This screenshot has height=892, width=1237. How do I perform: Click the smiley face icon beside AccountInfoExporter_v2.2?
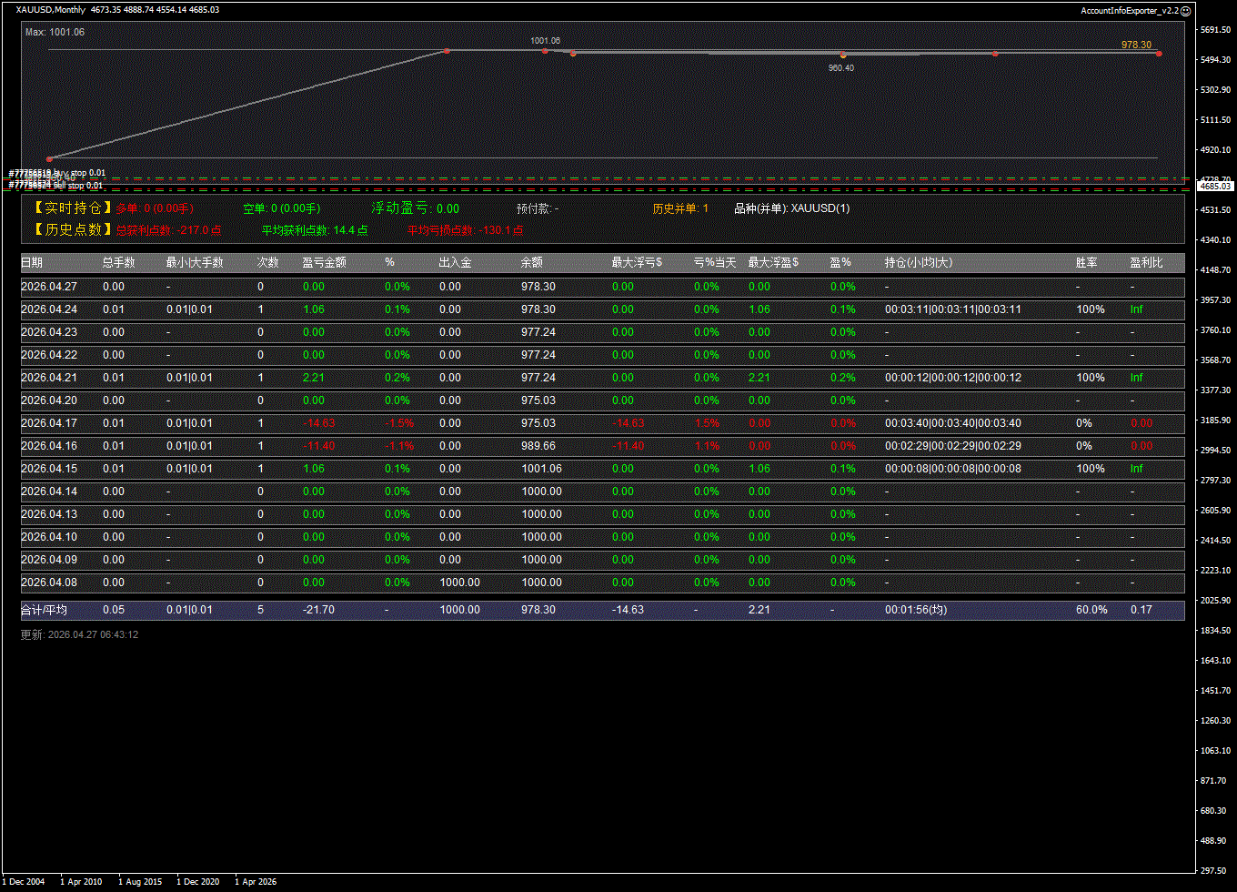[x=1185, y=11]
